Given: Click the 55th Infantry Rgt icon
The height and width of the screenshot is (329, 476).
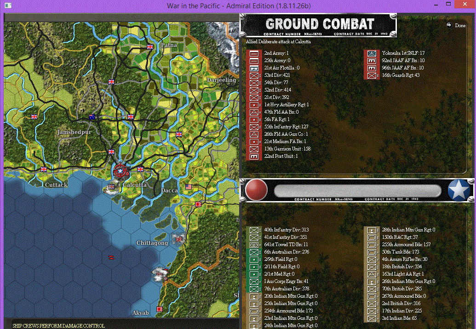Looking at the screenshot, I should 254,127.
